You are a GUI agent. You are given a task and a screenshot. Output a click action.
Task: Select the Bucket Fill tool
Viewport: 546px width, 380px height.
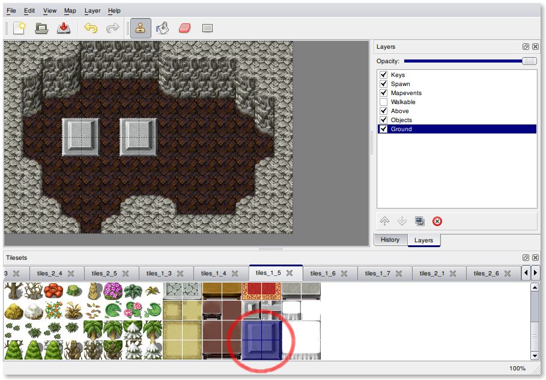pos(162,28)
